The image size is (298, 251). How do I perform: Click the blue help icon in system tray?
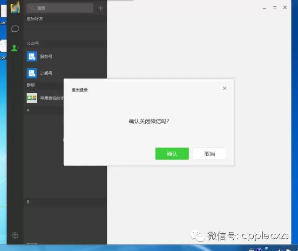[x=259, y=249]
